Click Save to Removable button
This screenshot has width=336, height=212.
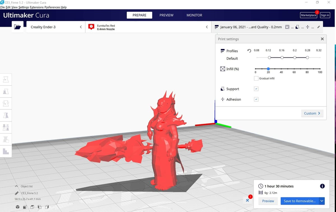(300, 201)
